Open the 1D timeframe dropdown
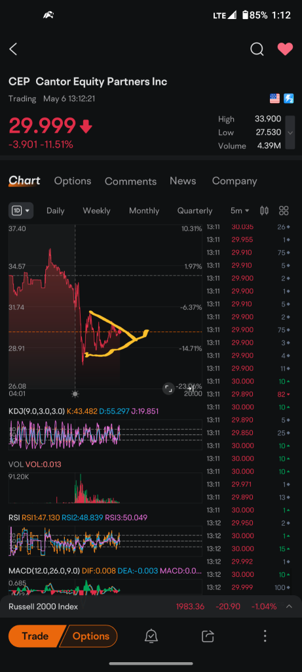Screen dimensions: 302x672 coord(21,211)
